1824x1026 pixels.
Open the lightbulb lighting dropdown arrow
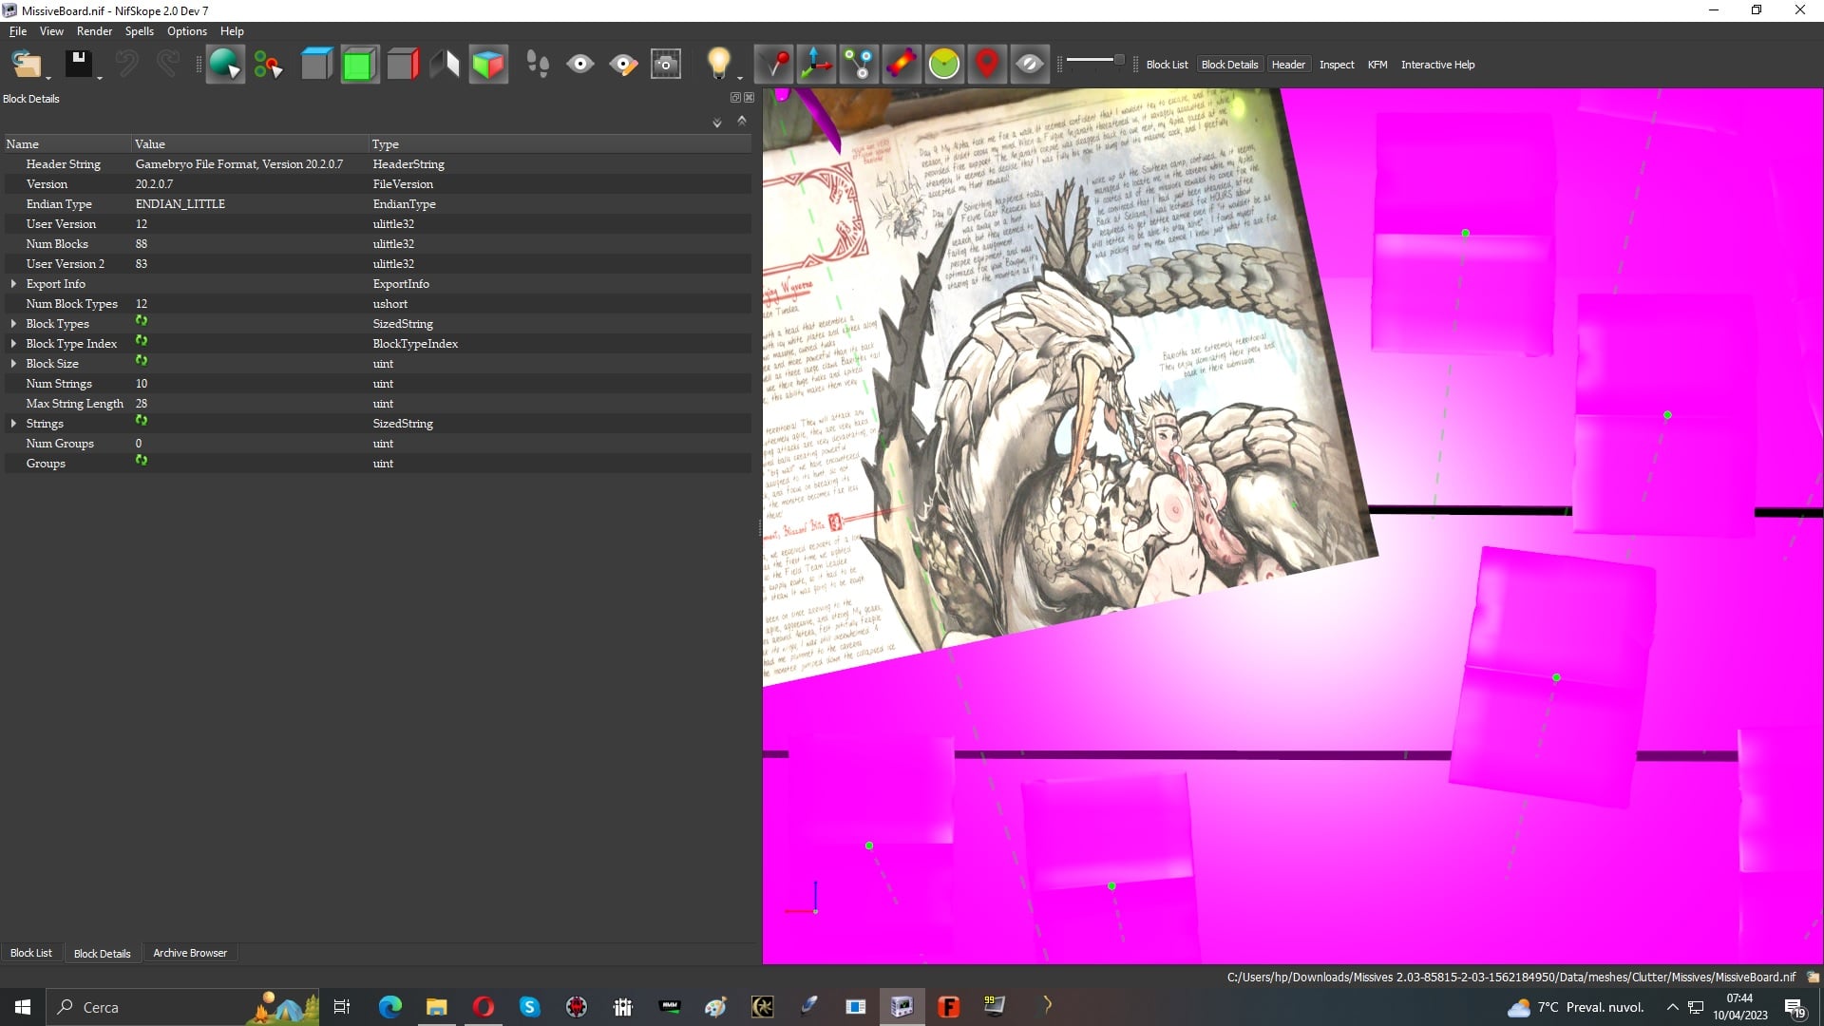point(739,78)
